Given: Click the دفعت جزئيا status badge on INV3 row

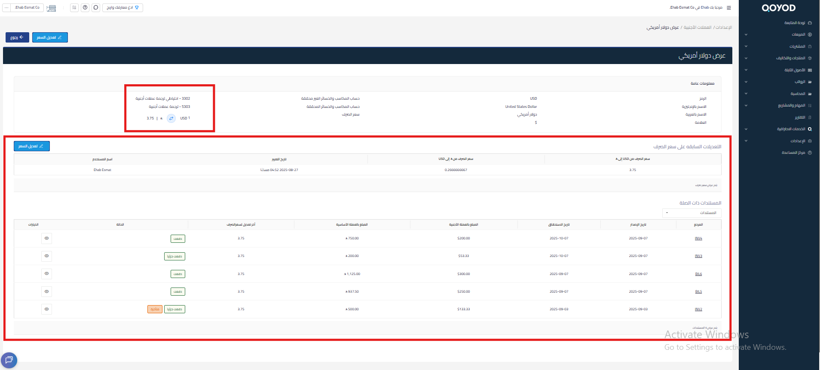Looking at the screenshot, I should [174, 256].
